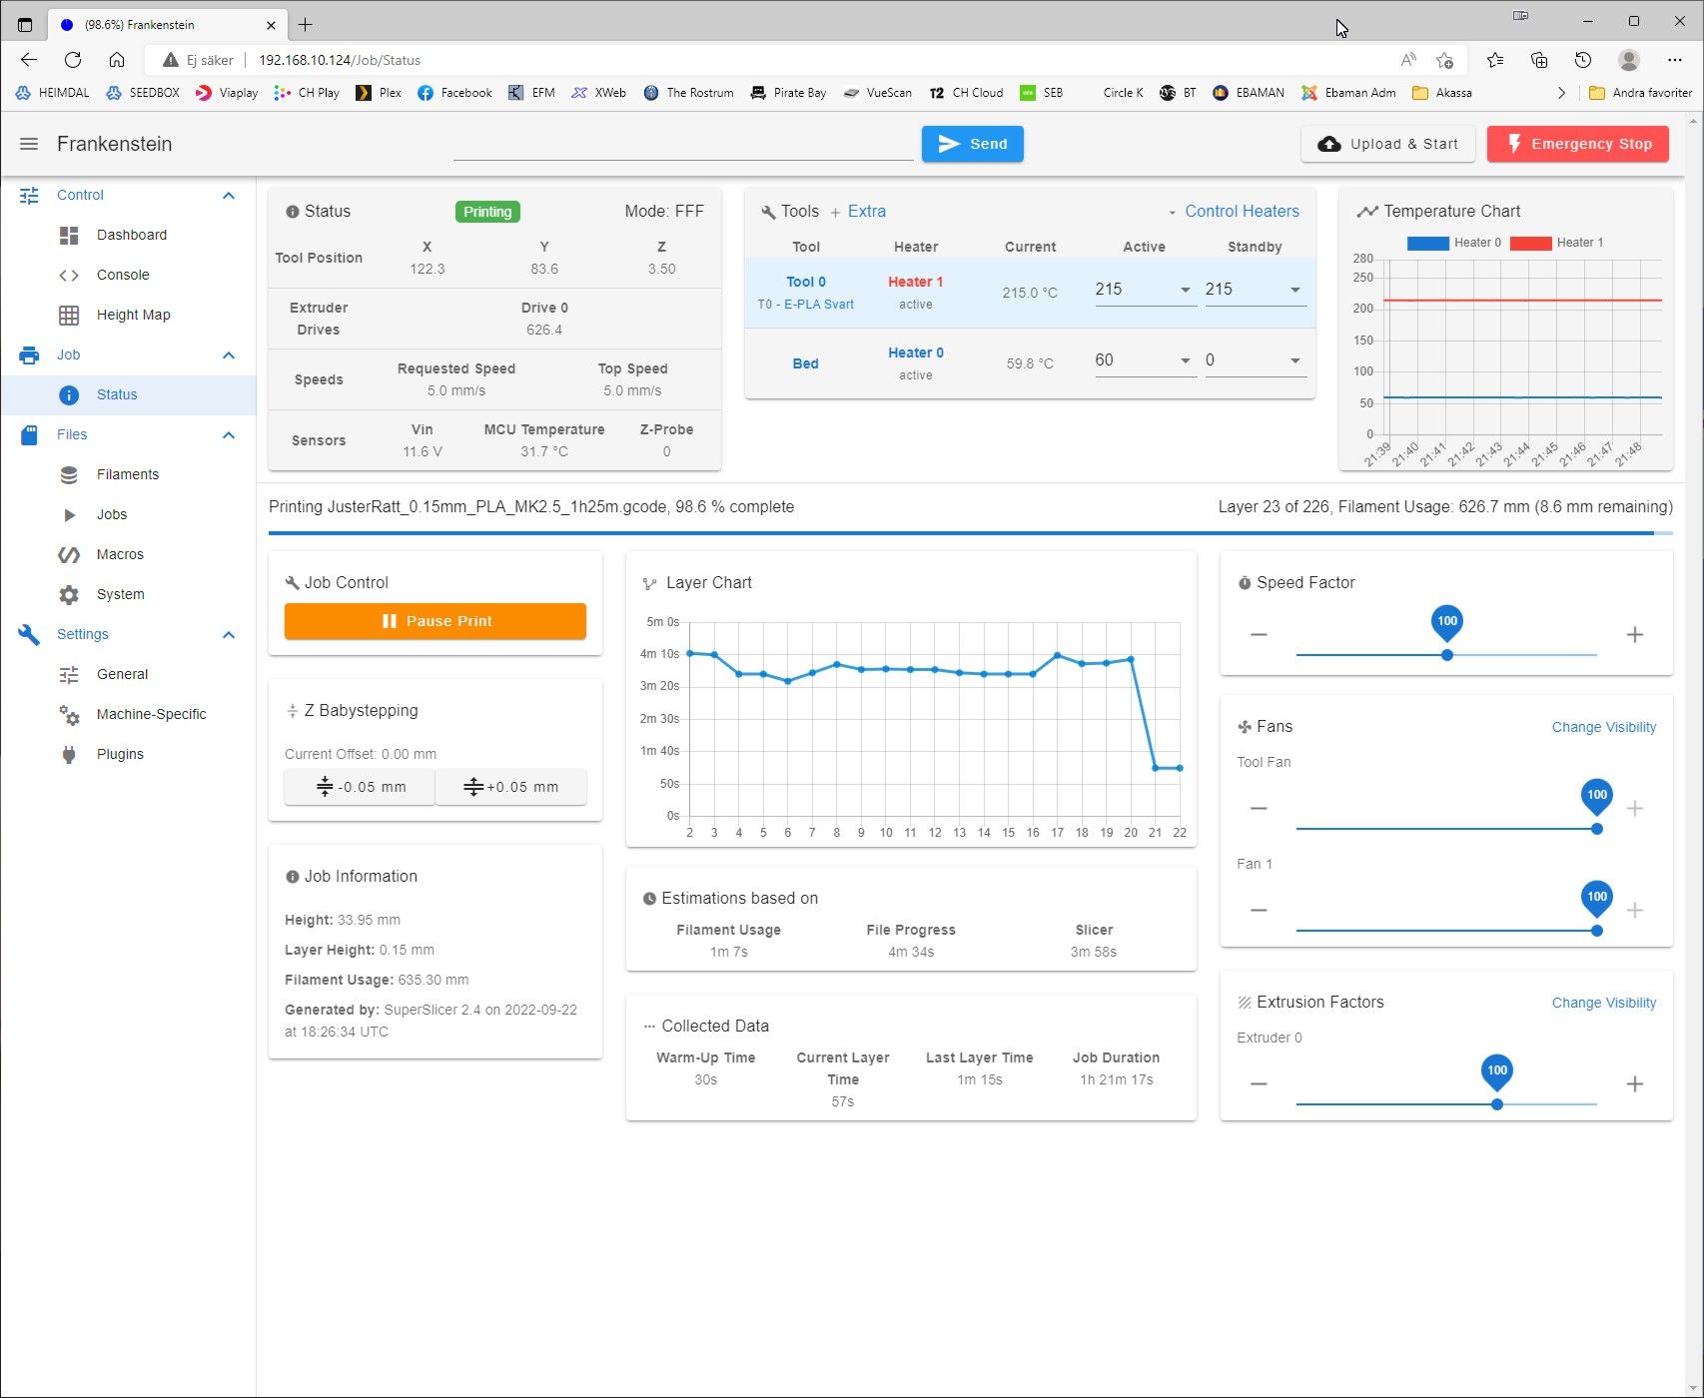Click the Bed tool link
The width and height of the screenshot is (1704, 1398).
click(805, 363)
